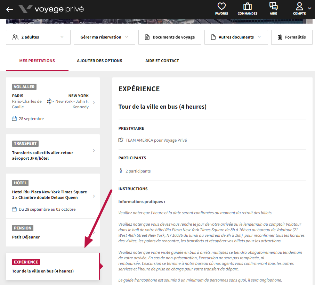Click the Vol Aller badge label
Screen dimensions: 315x285
(24, 87)
